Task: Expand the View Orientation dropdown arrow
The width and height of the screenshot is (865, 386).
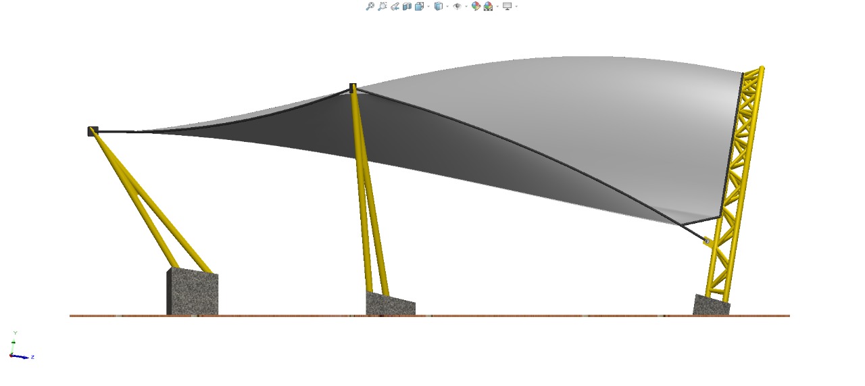Action: click(428, 6)
